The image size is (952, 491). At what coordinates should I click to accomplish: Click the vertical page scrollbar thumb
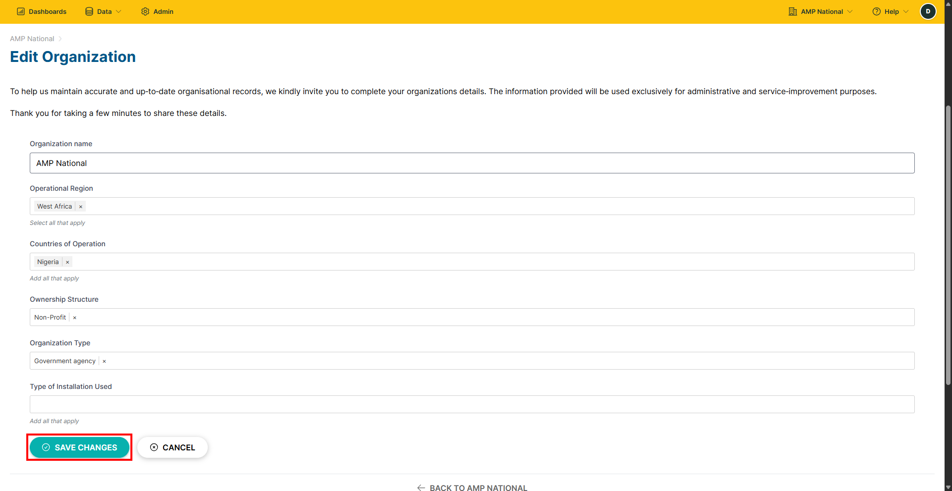(948, 245)
